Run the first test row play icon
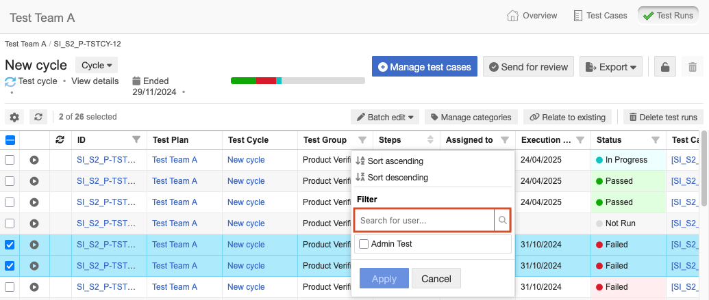Screen dimensions: 709x300 coord(34,160)
